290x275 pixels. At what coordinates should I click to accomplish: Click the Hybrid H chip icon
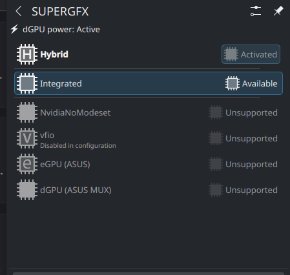tap(27, 54)
